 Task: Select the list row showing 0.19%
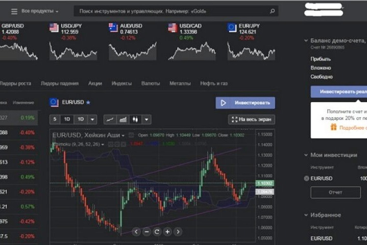tap(19, 118)
